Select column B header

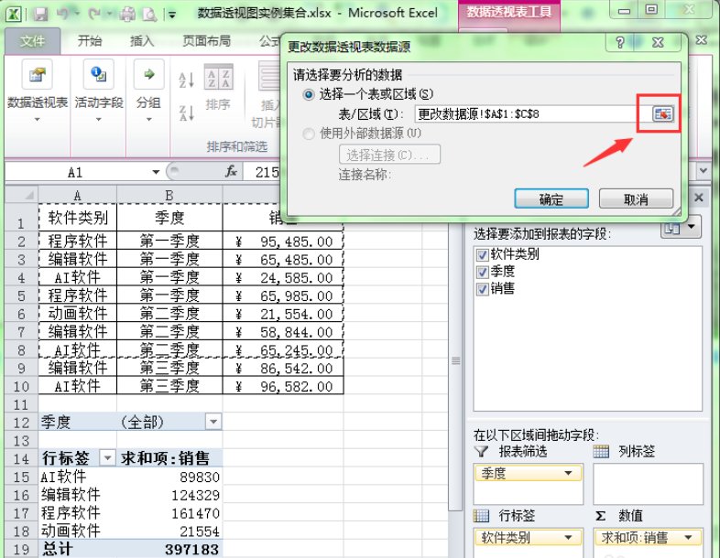pos(169,195)
